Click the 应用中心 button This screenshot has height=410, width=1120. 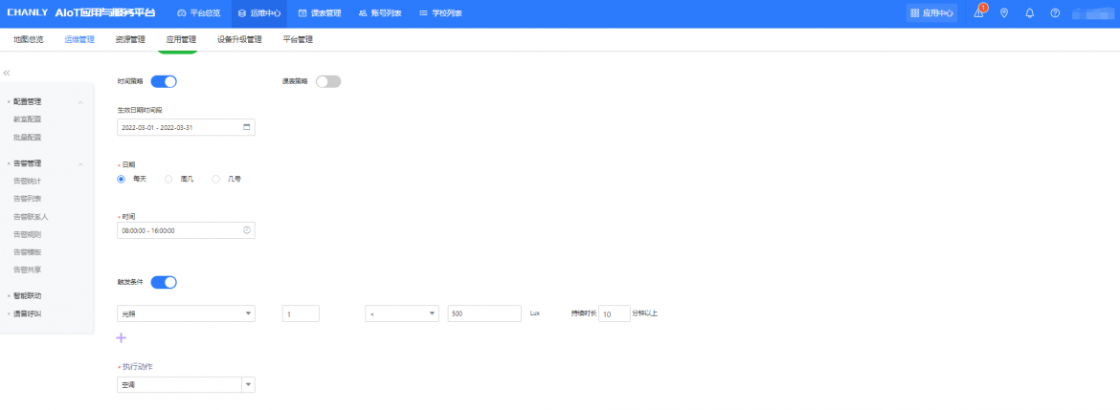point(932,13)
